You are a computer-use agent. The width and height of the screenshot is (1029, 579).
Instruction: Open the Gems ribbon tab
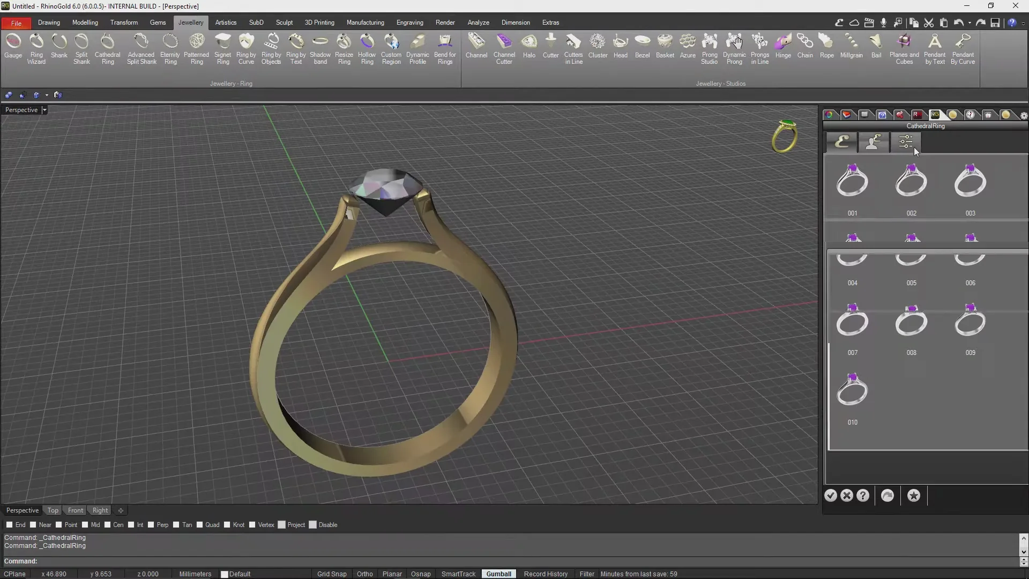(x=158, y=23)
